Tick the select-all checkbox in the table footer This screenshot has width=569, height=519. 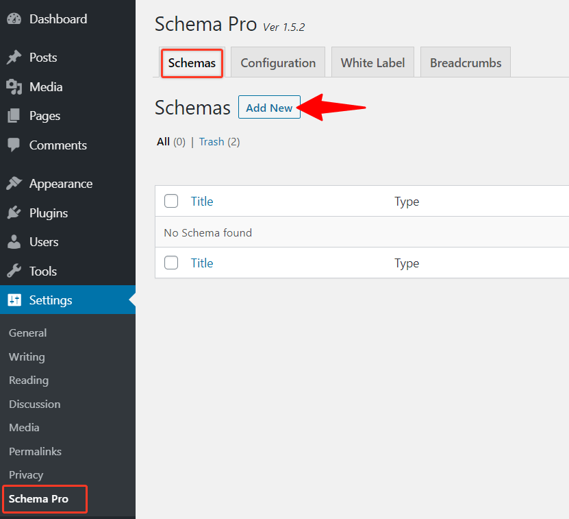click(x=170, y=263)
